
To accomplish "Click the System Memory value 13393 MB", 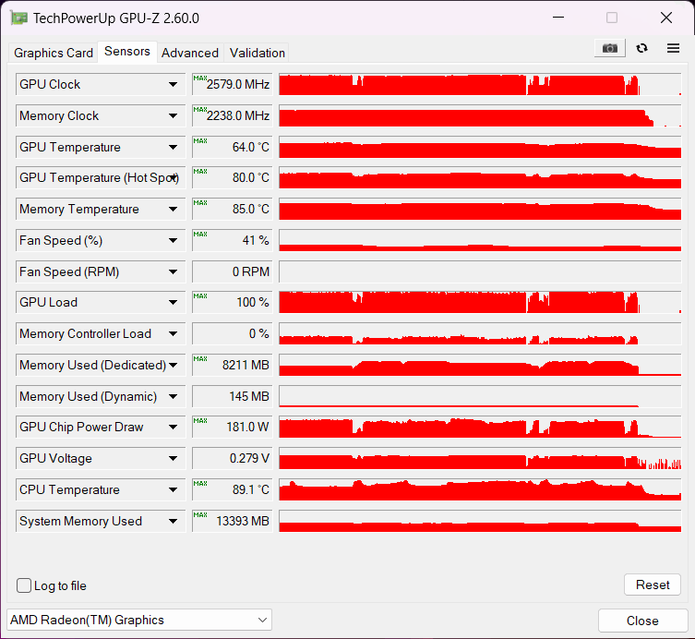I will 233,521.
